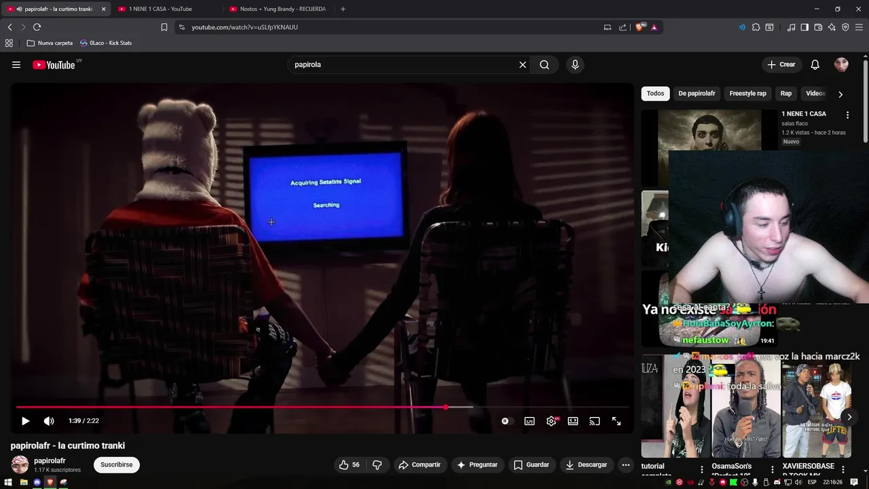
Task: Open options for OsamaSon's short
Action: tap(772, 469)
